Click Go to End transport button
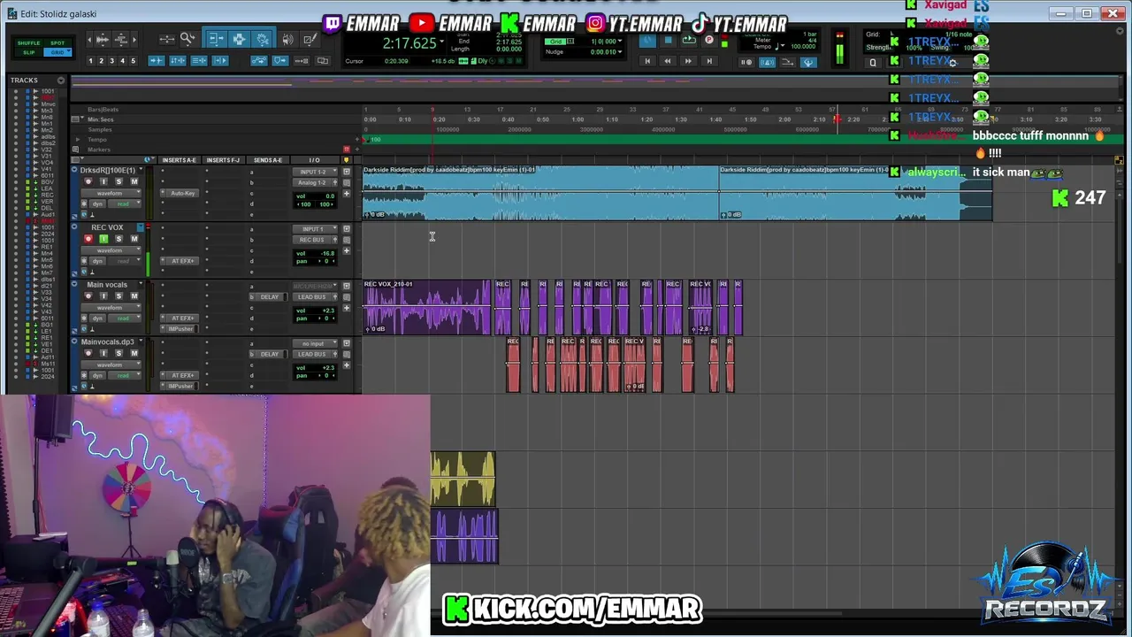The width and height of the screenshot is (1132, 637). tap(709, 61)
